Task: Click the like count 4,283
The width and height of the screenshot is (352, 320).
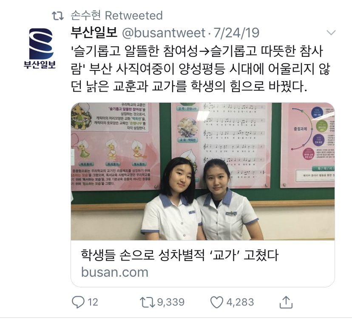Action: click(240, 302)
